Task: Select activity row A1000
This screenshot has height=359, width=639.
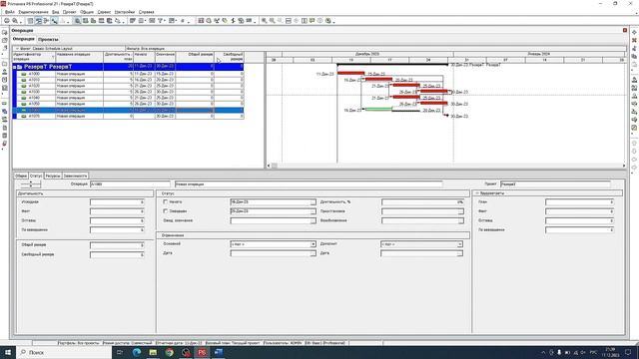Action: tap(129, 74)
